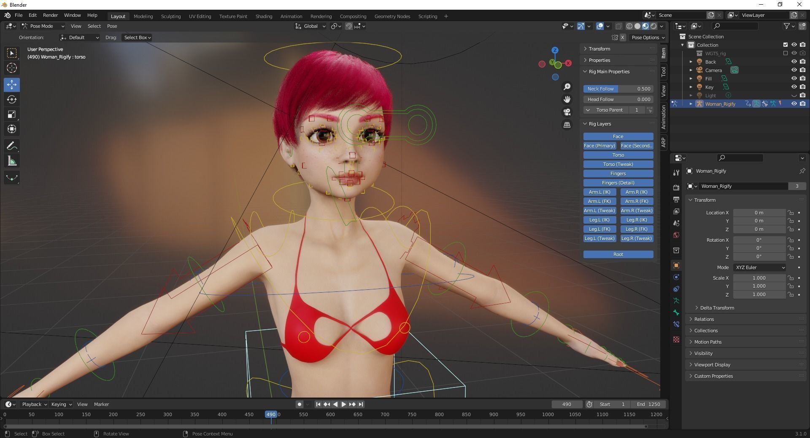Switch to the Sculpting workspace tab
Viewport: 810px width, 438px height.
(x=171, y=16)
